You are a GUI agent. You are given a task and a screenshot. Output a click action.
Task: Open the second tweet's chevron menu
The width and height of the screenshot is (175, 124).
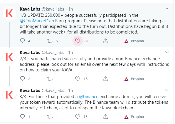pos(167,52)
